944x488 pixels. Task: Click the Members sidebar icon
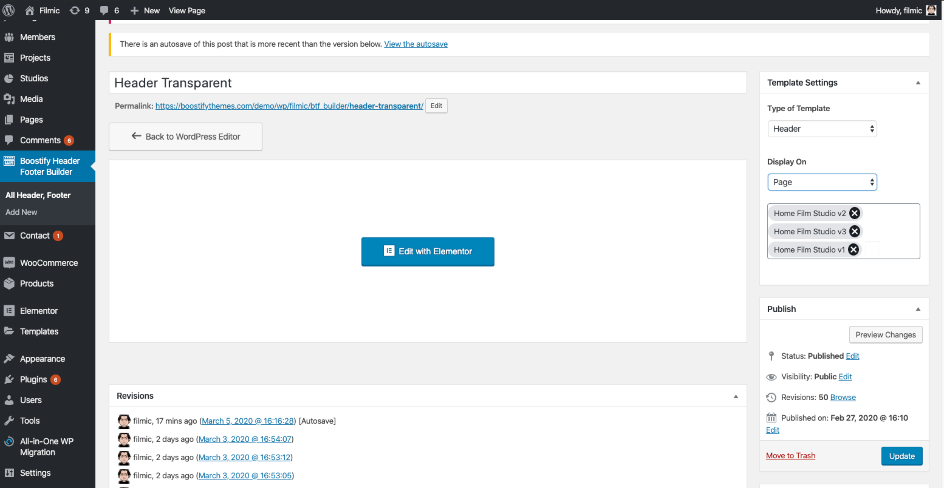[x=9, y=37]
